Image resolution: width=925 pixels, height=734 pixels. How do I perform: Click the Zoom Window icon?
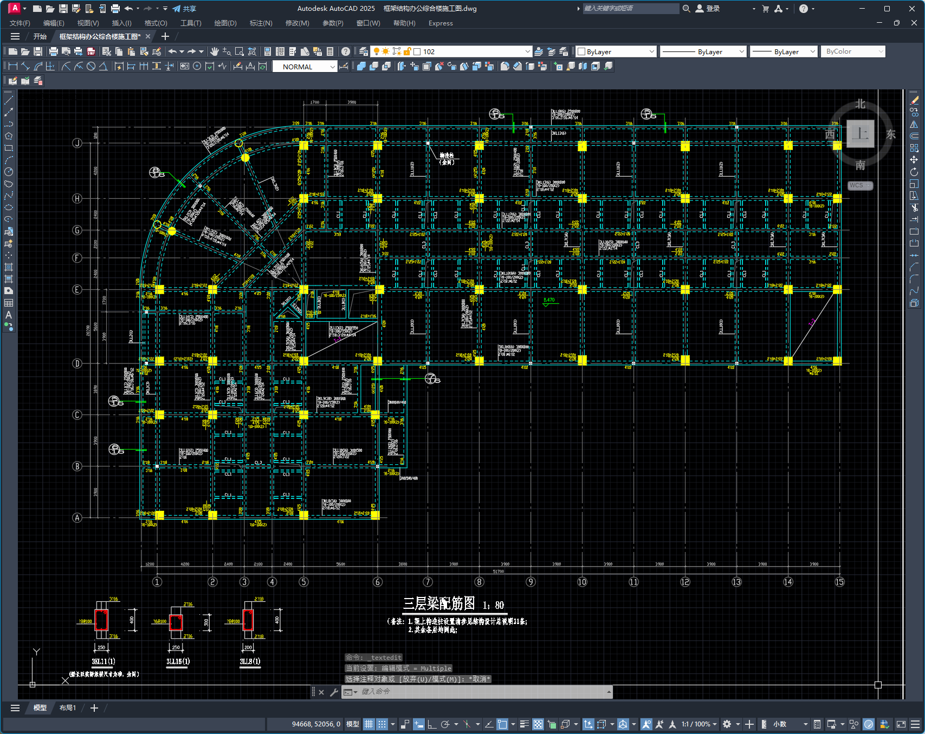pos(239,51)
